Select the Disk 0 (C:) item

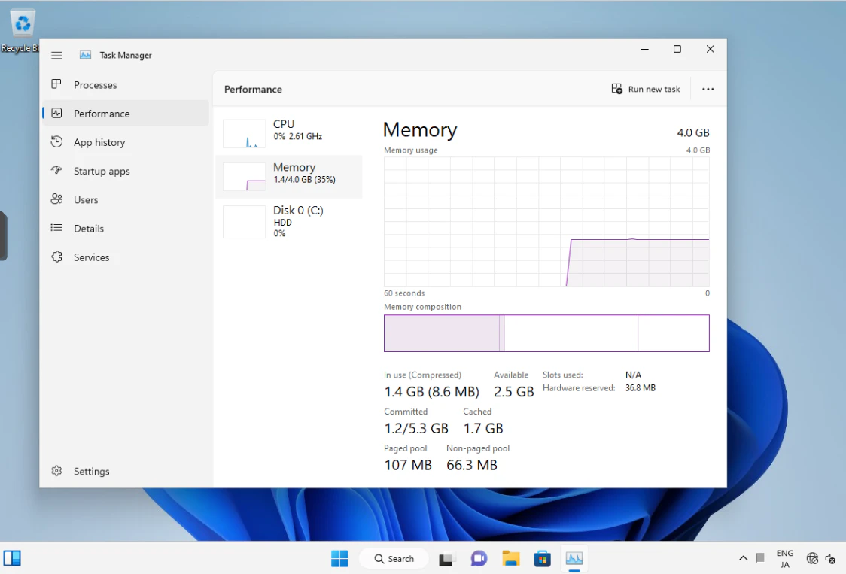pyautogui.click(x=289, y=220)
